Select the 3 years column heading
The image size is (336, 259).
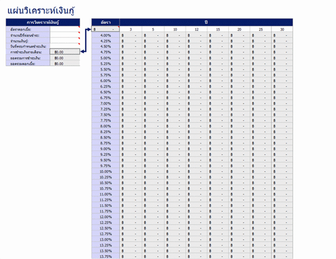pyautogui.click(x=131, y=30)
